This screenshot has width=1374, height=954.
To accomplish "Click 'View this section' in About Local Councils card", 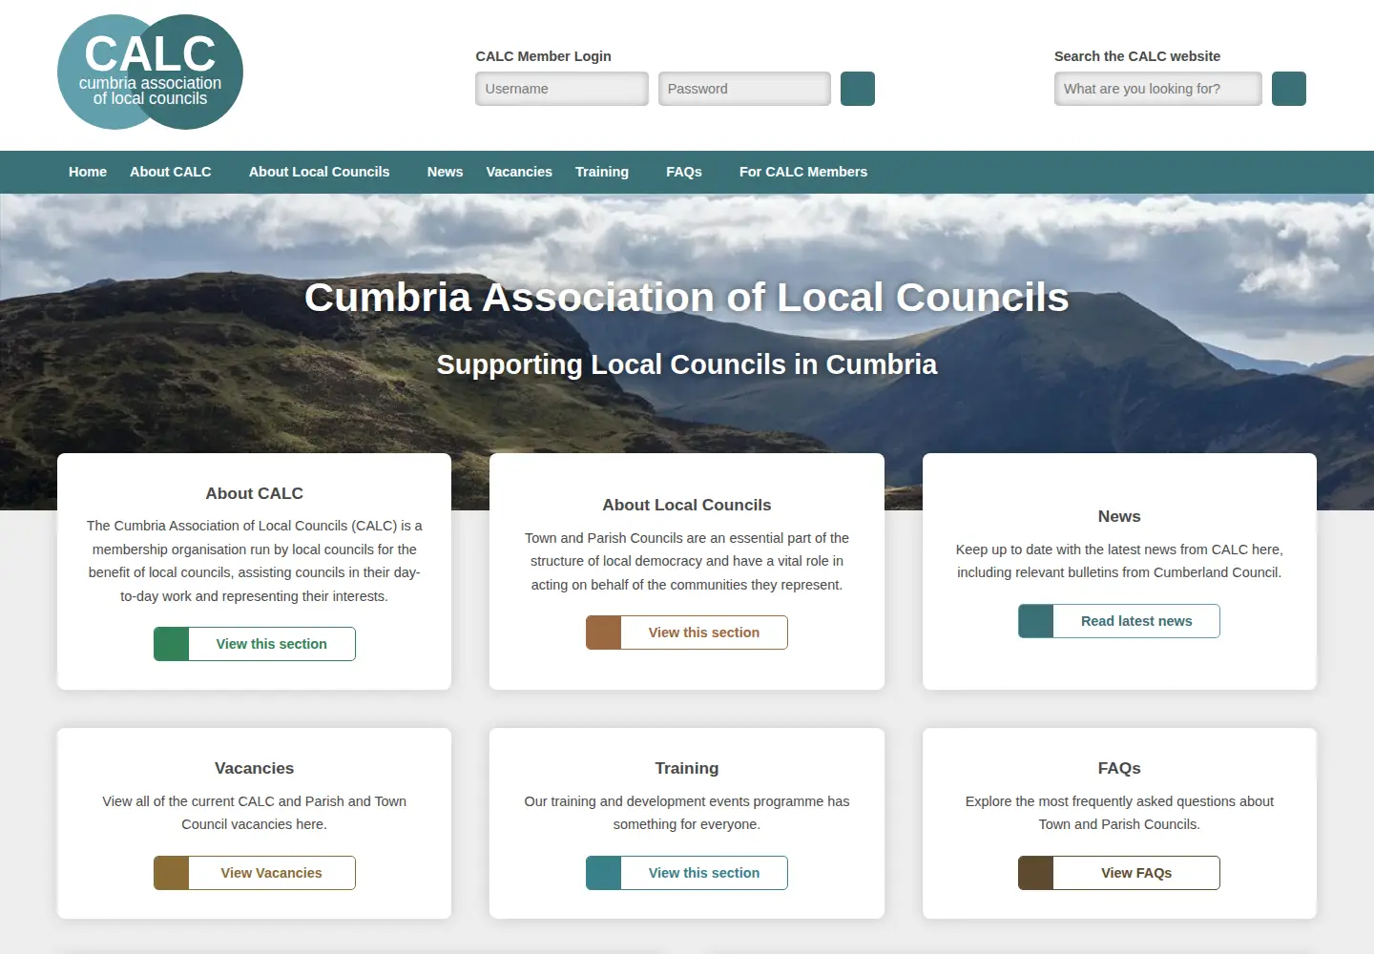I will coord(687,633).
